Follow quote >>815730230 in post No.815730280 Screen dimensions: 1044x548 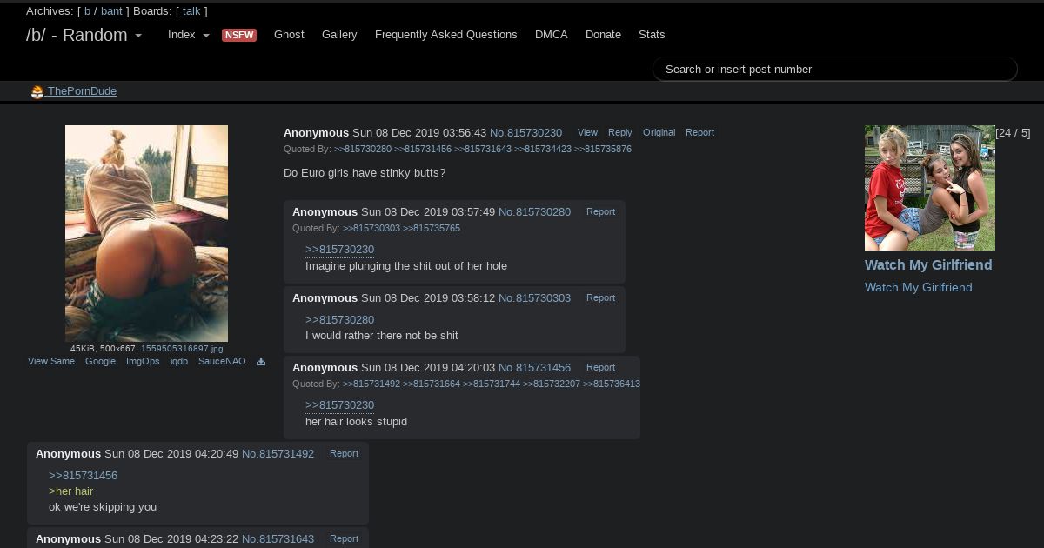(339, 250)
